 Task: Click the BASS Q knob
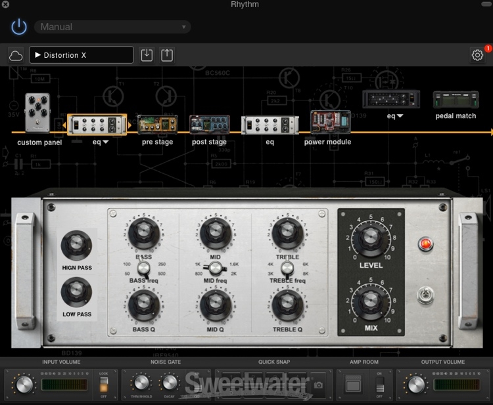pyautogui.click(x=144, y=305)
